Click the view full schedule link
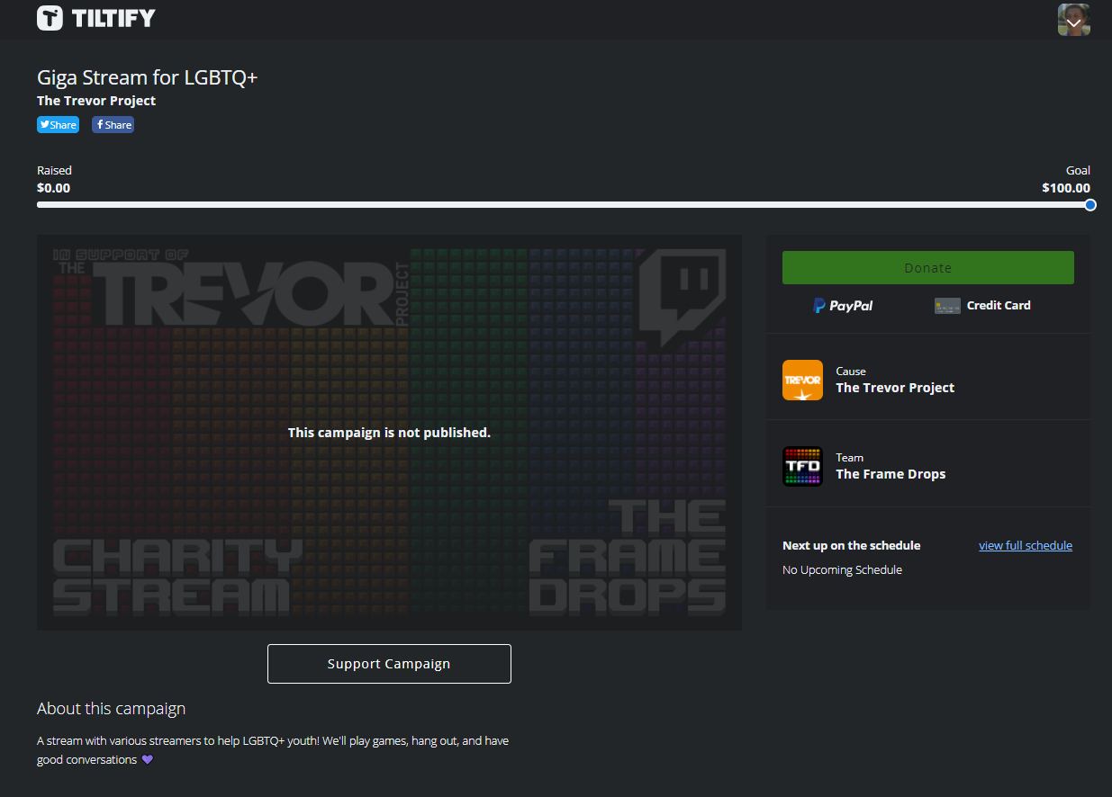Image resolution: width=1112 pixels, height=797 pixels. point(1026,545)
